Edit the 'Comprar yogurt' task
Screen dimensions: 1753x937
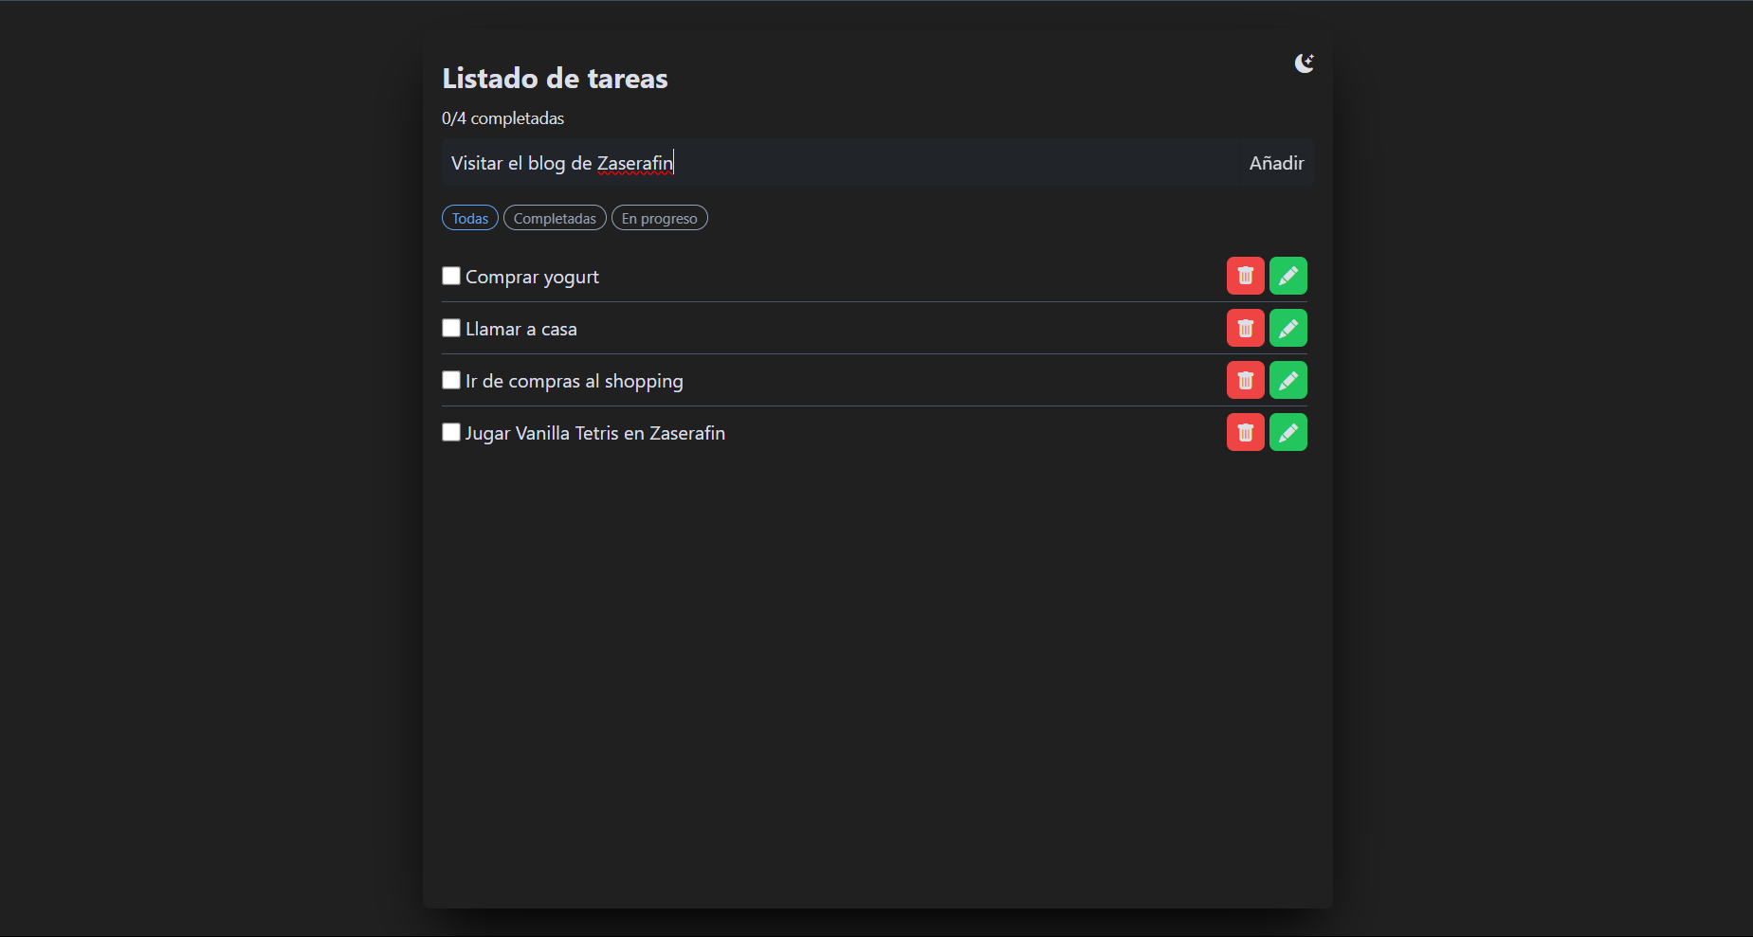click(1287, 276)
